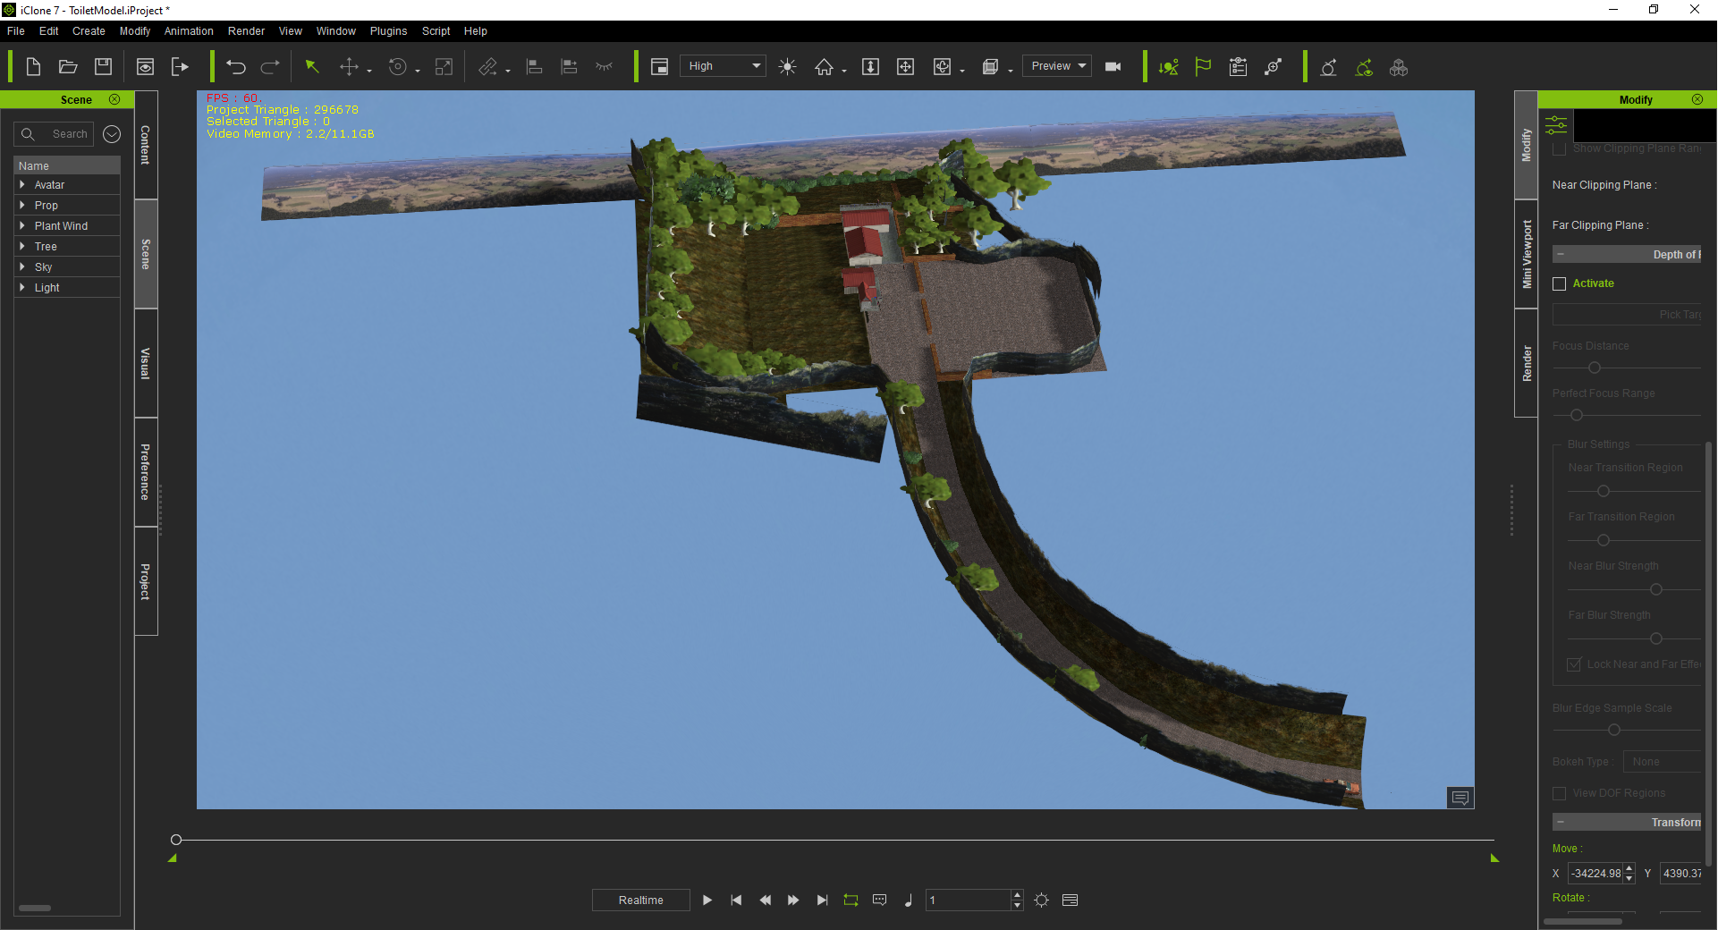Close the Scene panel
The image size is (1718, 930).
pyautogui.click(x=114, y=99)
